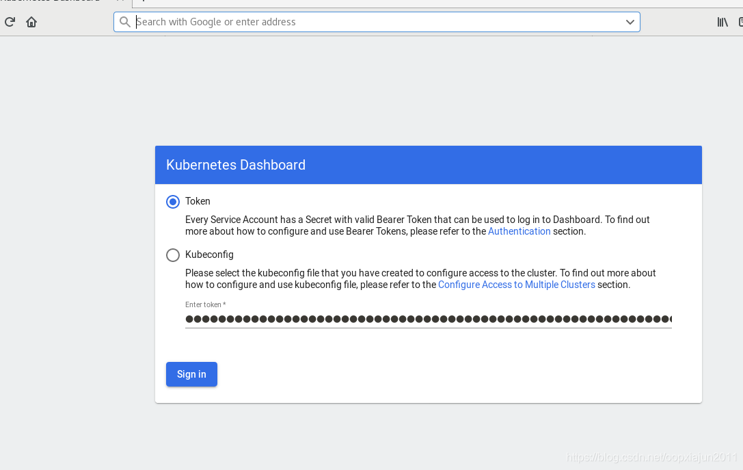Click the Enter token field label
Image resolution: width=743 pixels, height=470 pixels.
(x=205, y=304)
